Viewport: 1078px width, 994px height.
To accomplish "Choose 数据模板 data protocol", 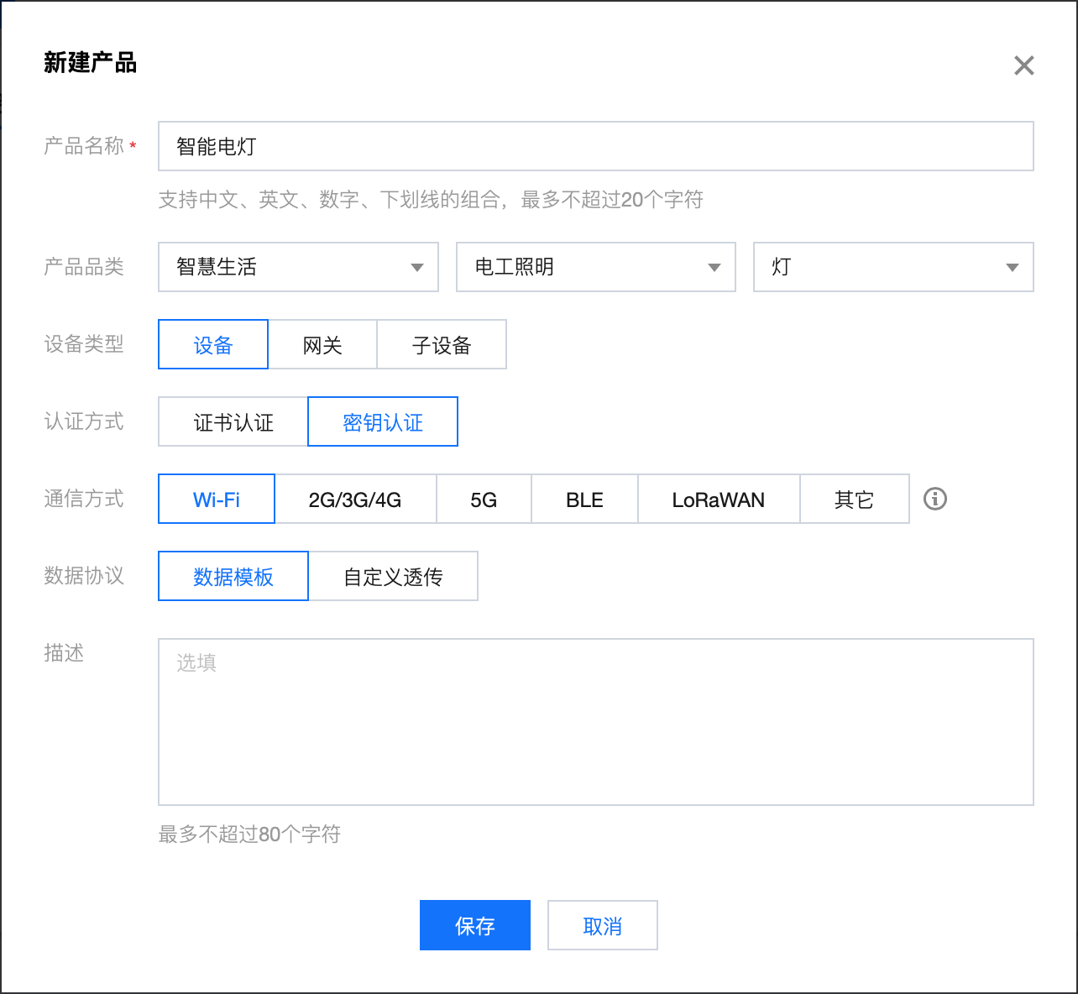I will tap(233, 576).
